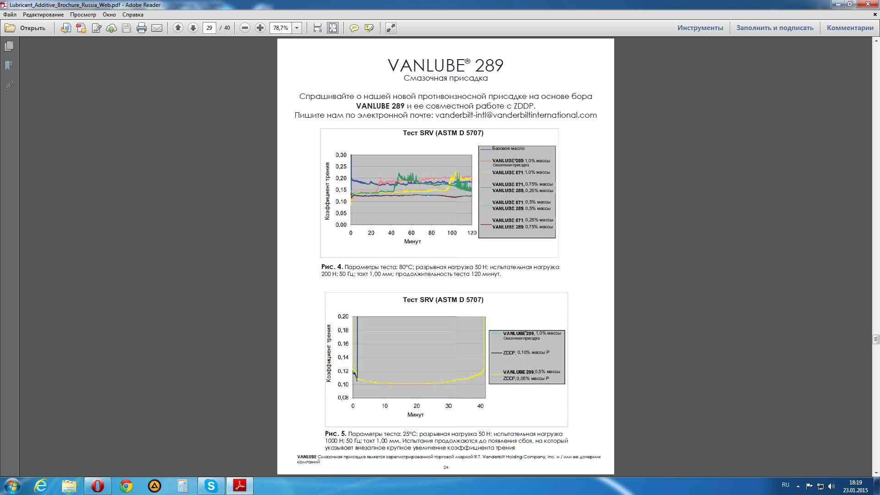880x495 pixels.
Task: Click the create PDF icon
Action: [81, 28]
